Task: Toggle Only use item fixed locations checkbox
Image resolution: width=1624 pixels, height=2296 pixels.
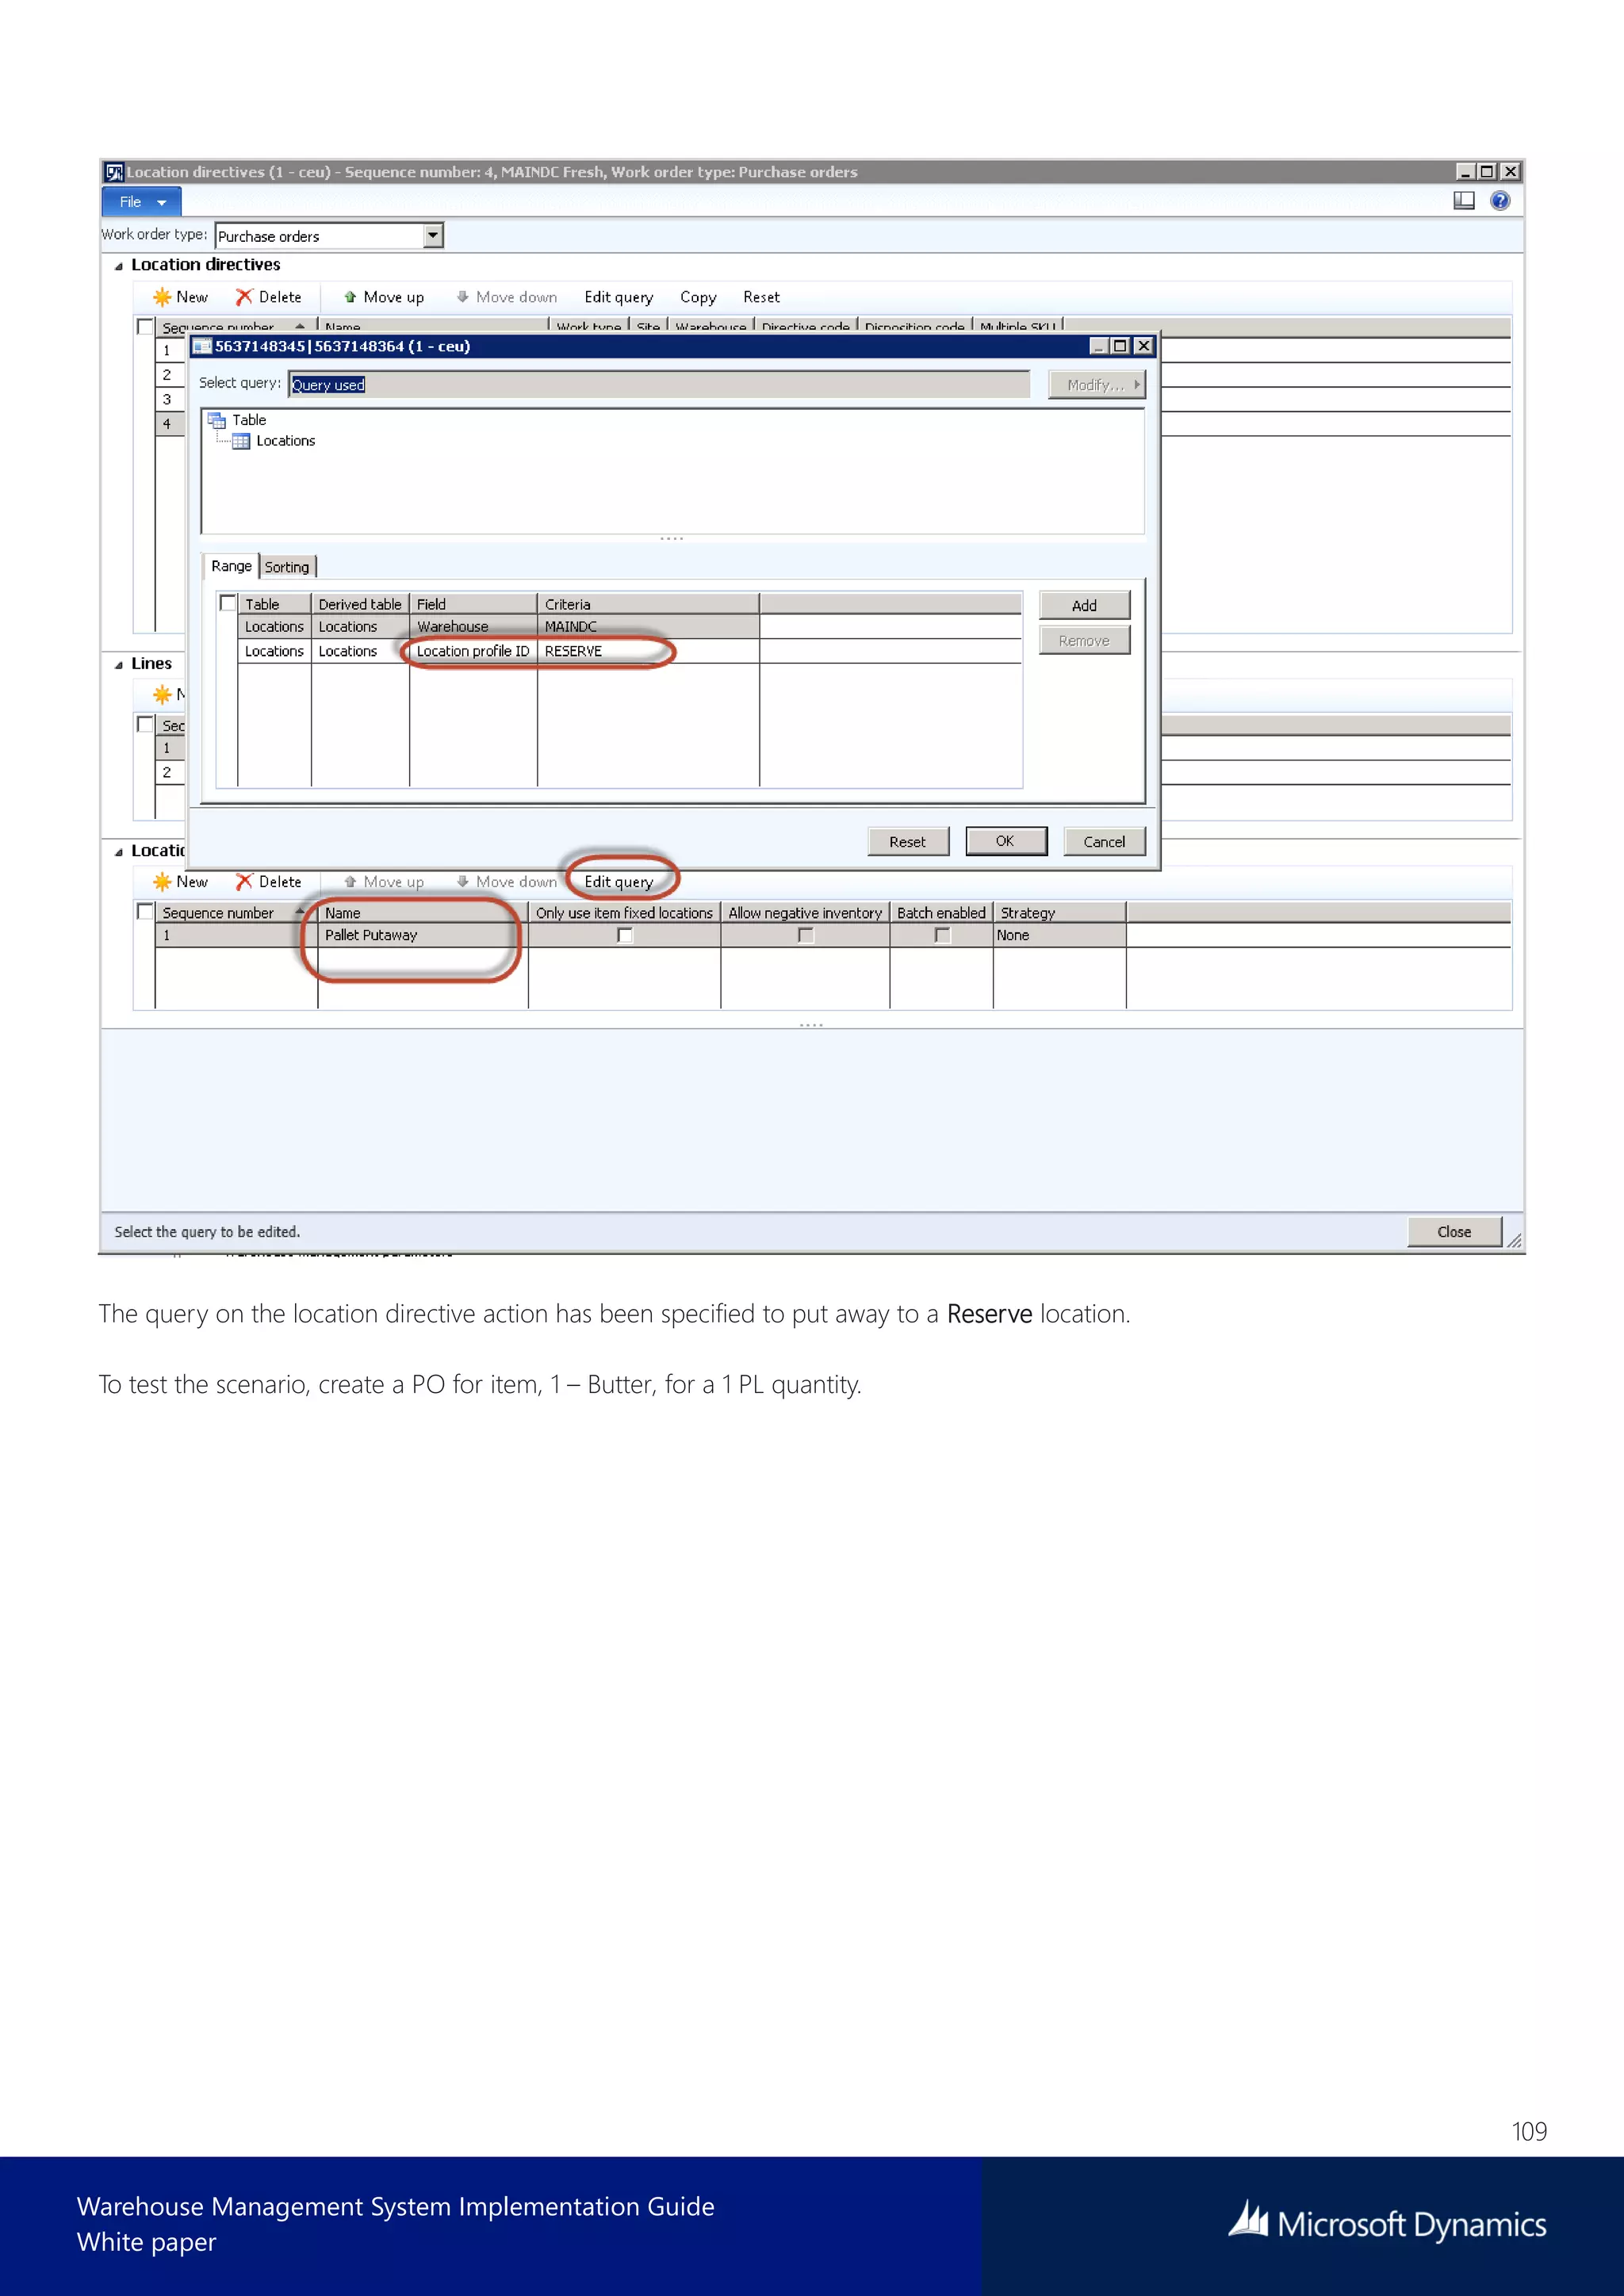Action: (x=625, y=936)
